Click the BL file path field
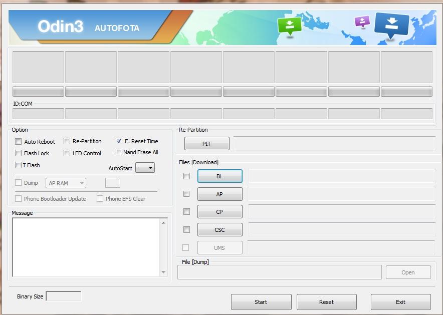The width and height of the screenshot is (443, 315). click(342, 176)
